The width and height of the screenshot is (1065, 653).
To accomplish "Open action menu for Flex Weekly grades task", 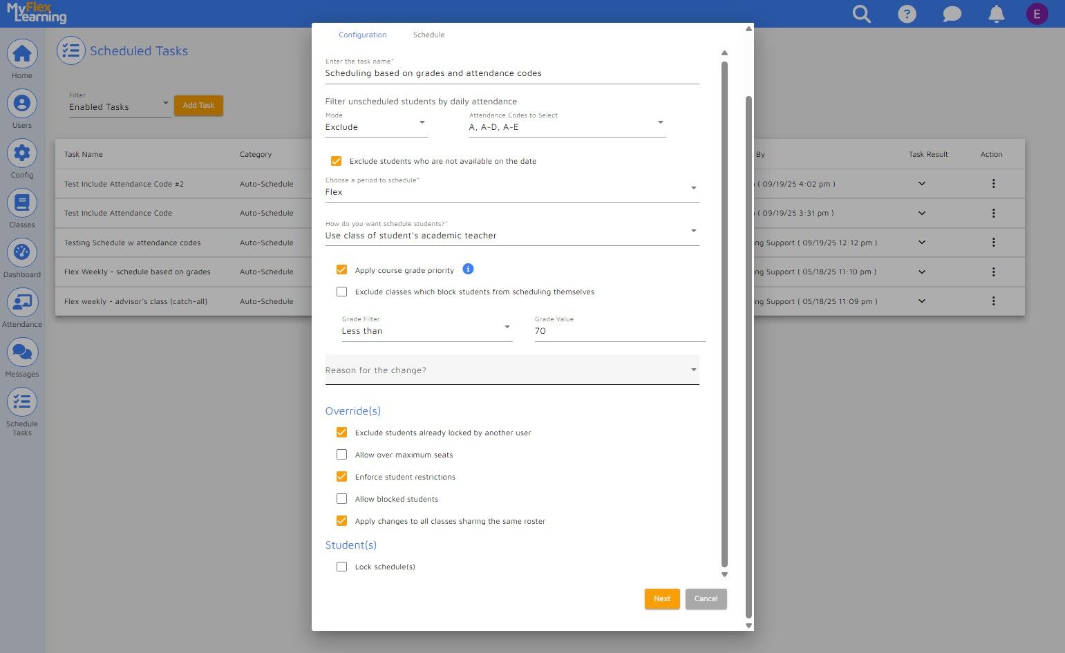I will point(993,272).
